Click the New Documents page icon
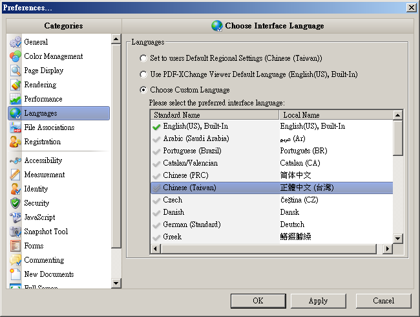 [16, 274]
